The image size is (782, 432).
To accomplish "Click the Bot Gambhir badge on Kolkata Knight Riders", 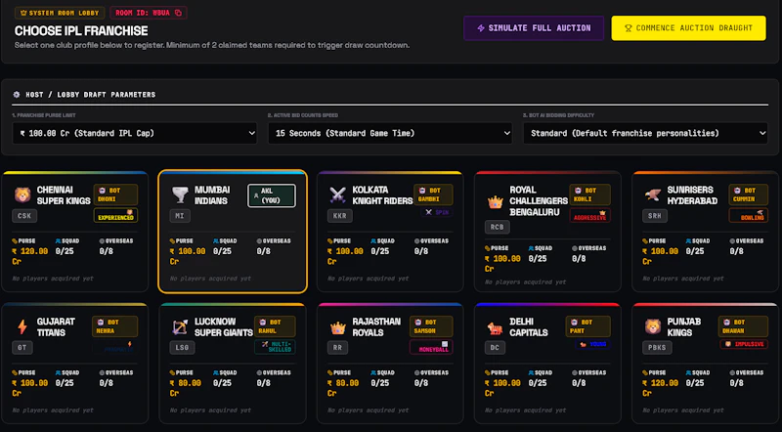I will click(433, 194).
